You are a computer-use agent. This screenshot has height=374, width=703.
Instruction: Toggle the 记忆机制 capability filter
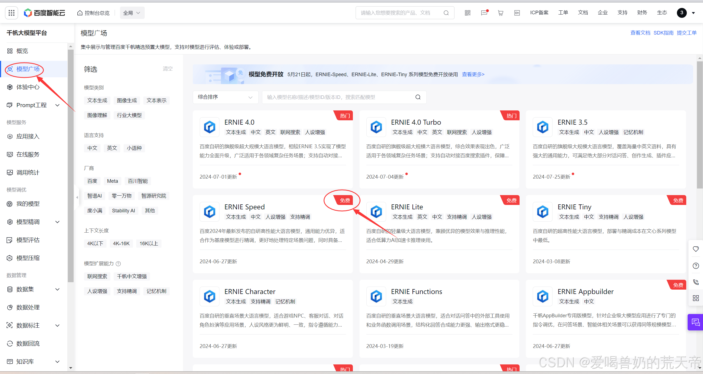pyautogui.click(x=157, y=291)
